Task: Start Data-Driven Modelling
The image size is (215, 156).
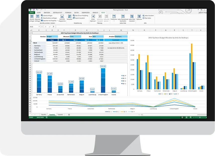Action: coord(81,15)
